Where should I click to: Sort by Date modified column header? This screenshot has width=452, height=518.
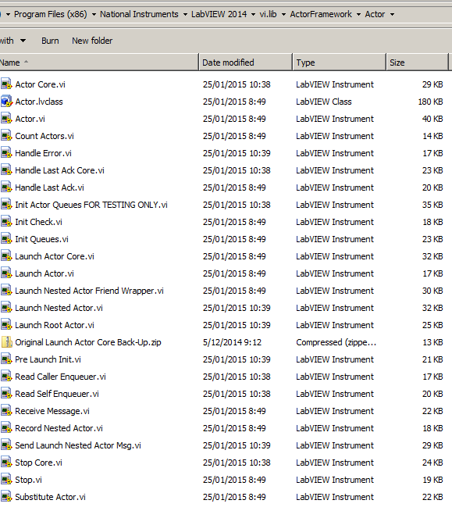tap(246, 63)
